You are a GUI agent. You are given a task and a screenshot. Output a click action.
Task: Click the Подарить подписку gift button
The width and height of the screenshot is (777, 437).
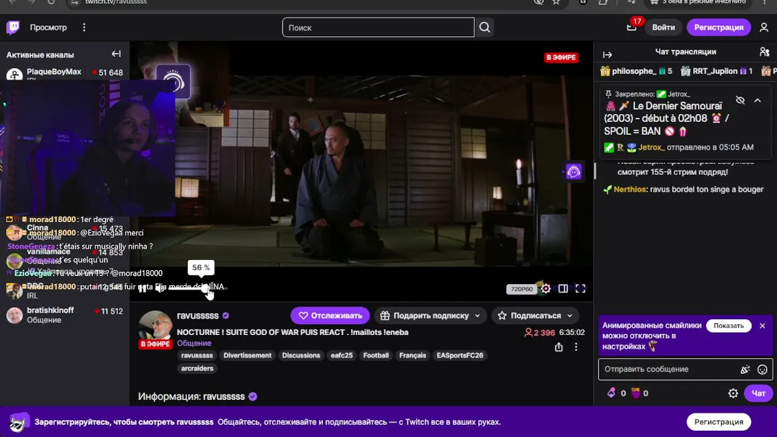click(x=425, y=316)
